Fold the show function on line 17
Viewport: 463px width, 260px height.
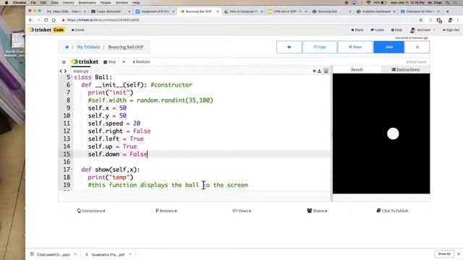coord(72,170)
